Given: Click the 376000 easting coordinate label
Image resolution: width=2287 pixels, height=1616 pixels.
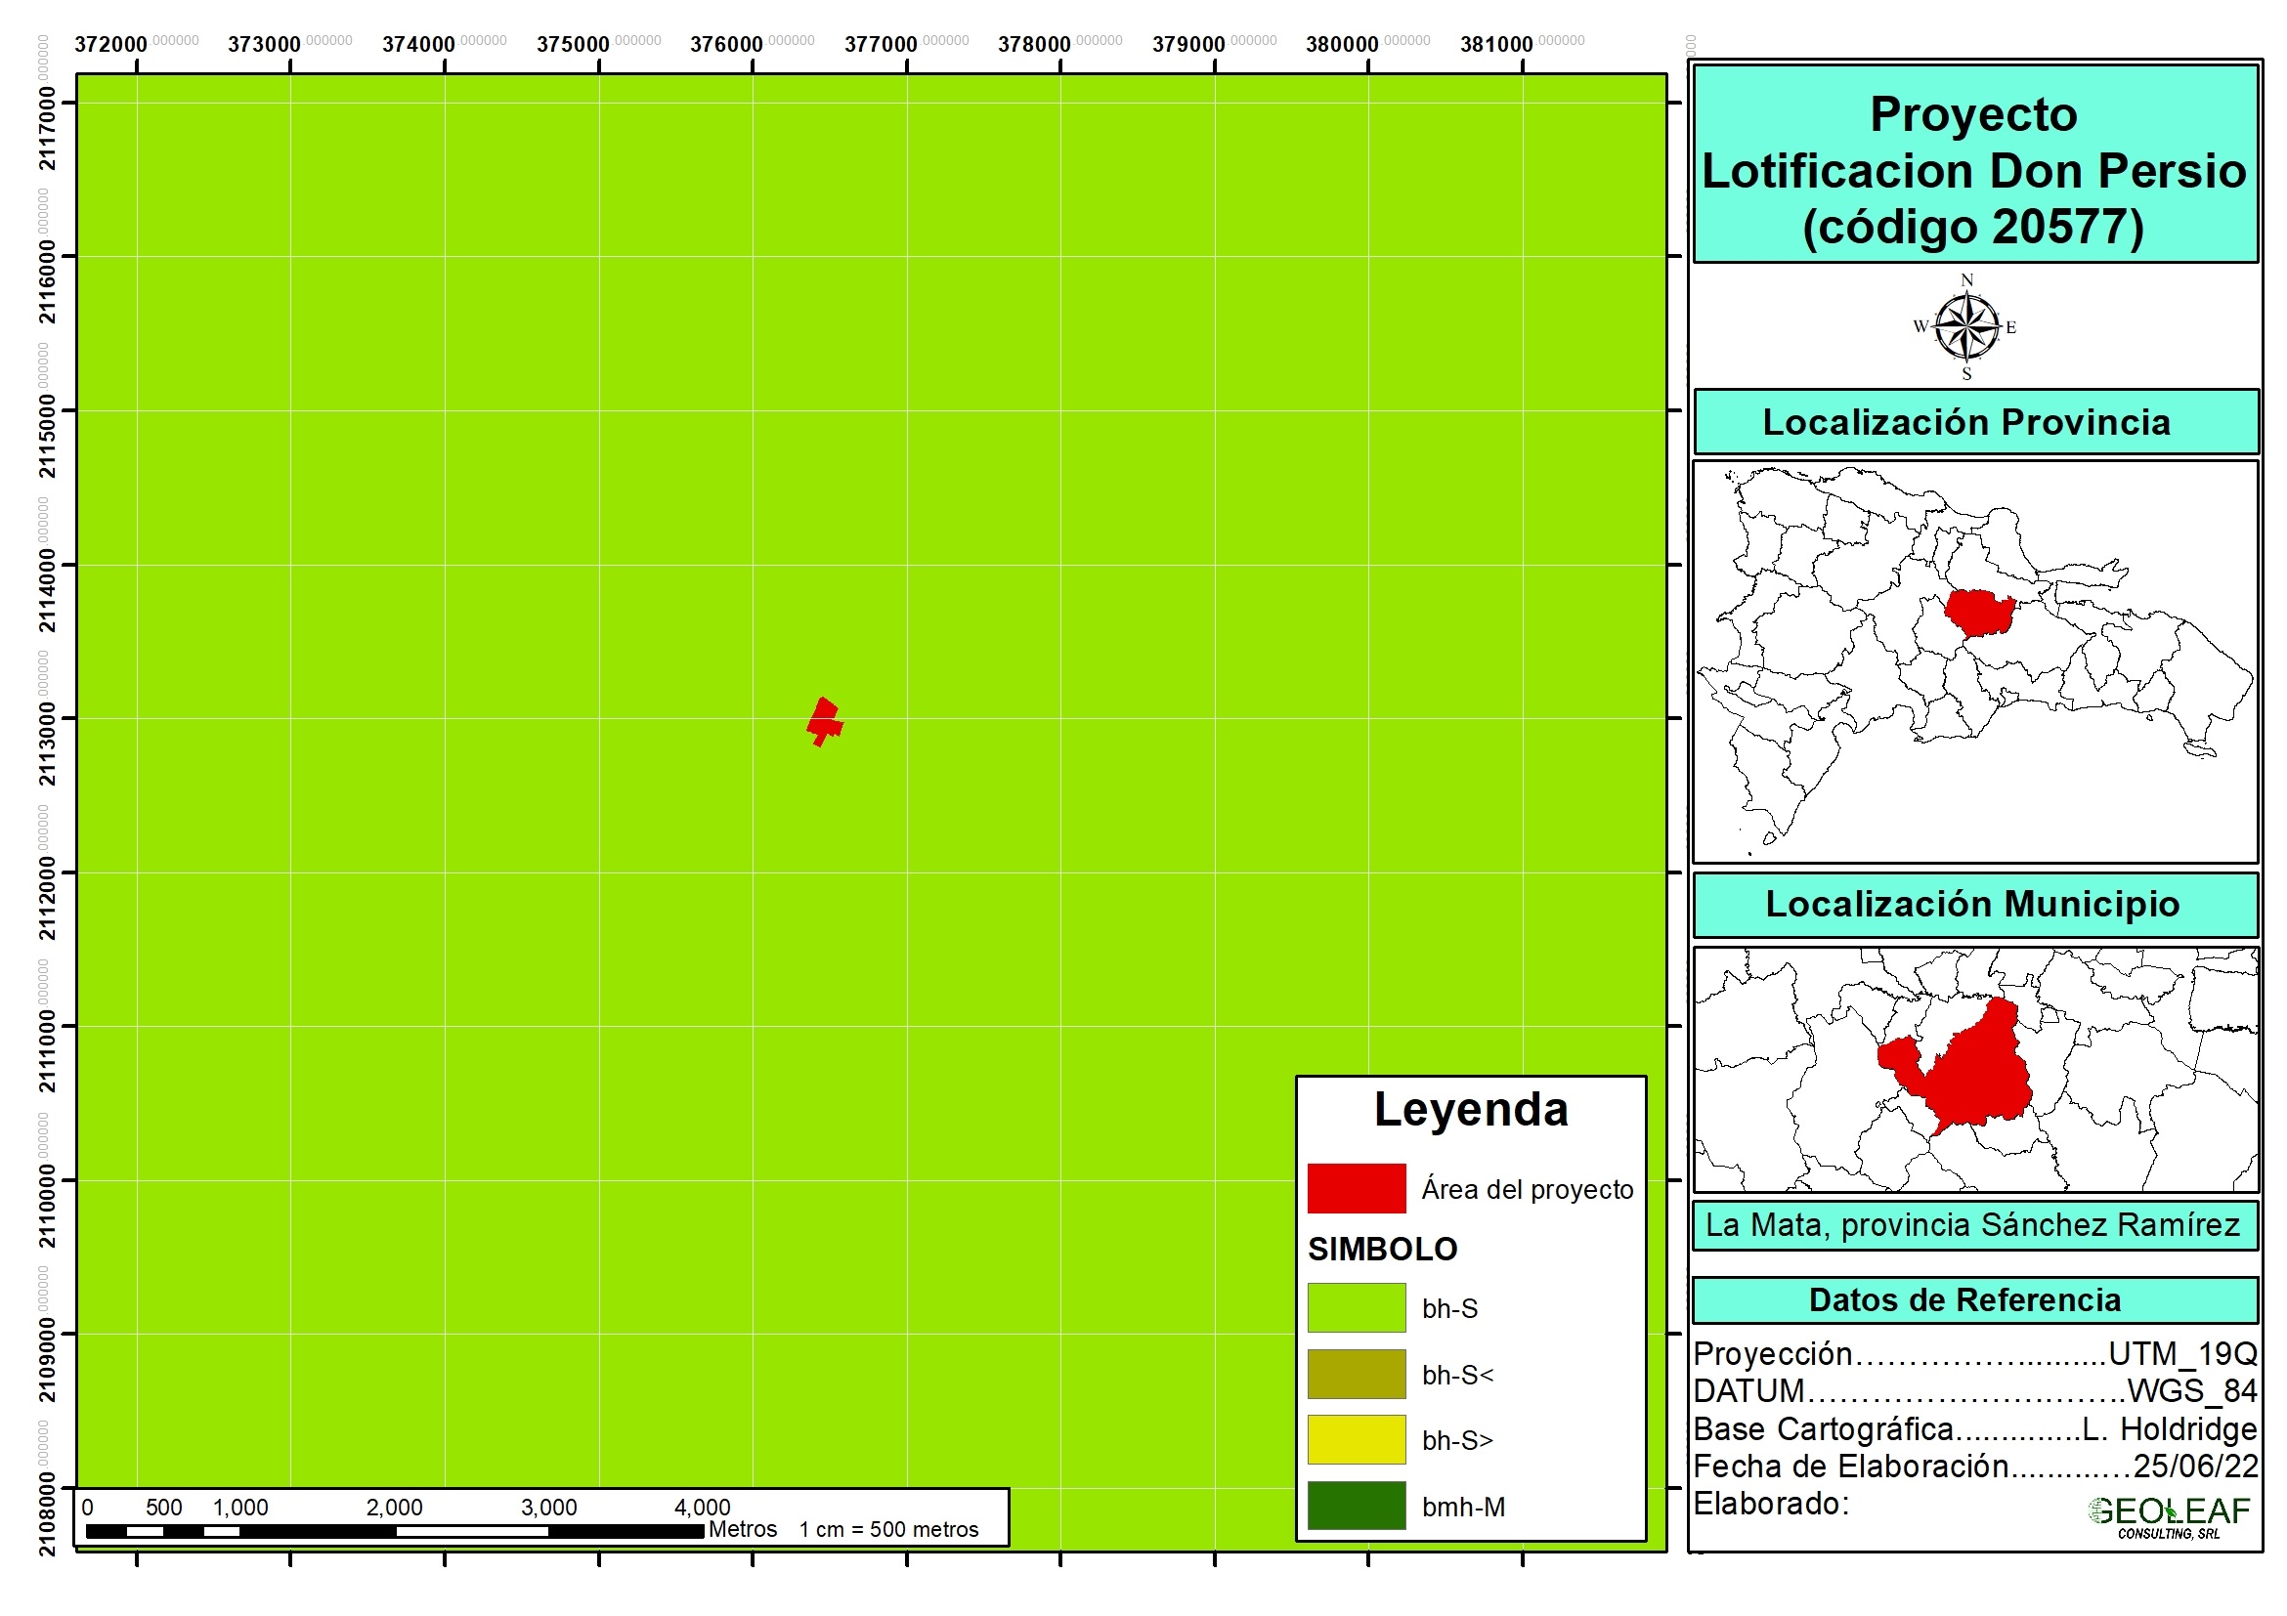Looking at the screenshot, I should (x=727, y=45).
